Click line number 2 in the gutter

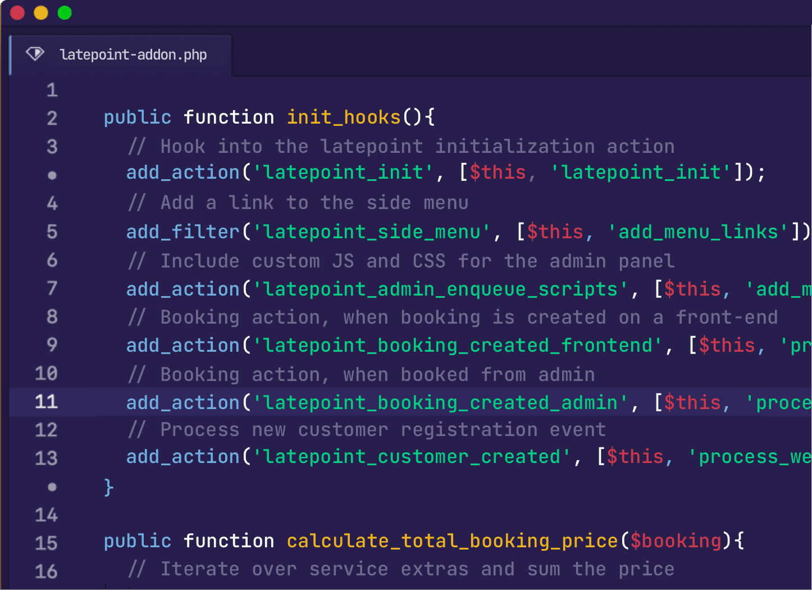click(52, 117)
